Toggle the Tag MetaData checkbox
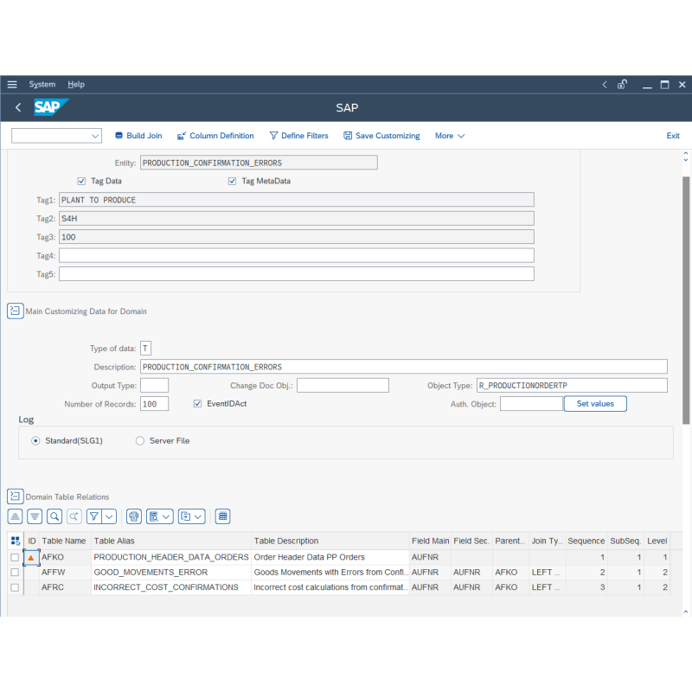Viewport: 692px width, 692px height. point(232,181)
